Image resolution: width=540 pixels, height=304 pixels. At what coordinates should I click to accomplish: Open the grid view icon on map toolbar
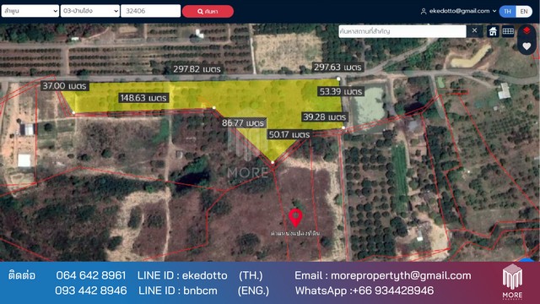click(x=508, y=31)
